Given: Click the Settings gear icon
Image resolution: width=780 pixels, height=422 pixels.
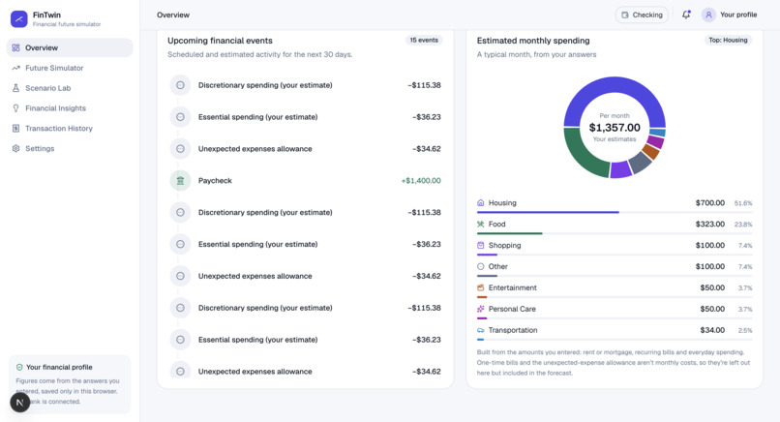Looking at the screenshot, I should click(x=15, y=148).
